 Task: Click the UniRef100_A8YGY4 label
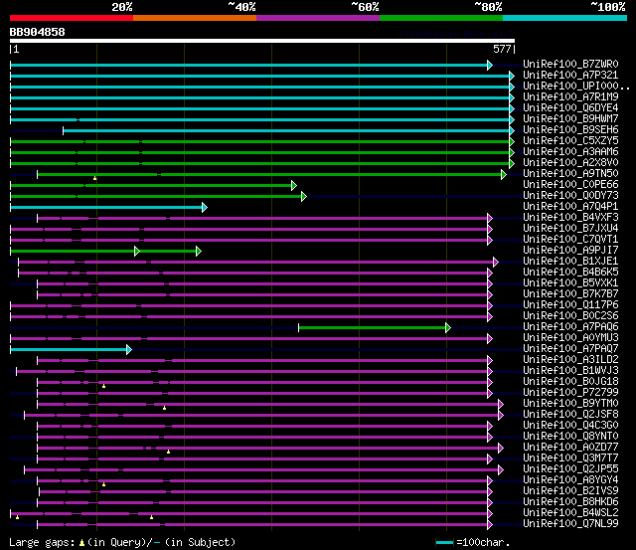coord(570,480)
